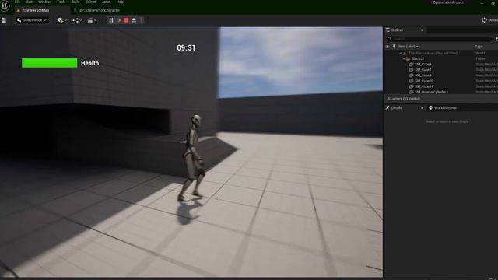Click the Outliner pin column header
Screen dimensions: 498x280
coord(394,47)
